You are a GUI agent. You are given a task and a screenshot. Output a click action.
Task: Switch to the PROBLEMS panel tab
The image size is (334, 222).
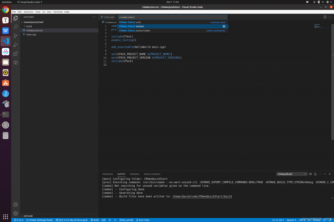[108, 174]
